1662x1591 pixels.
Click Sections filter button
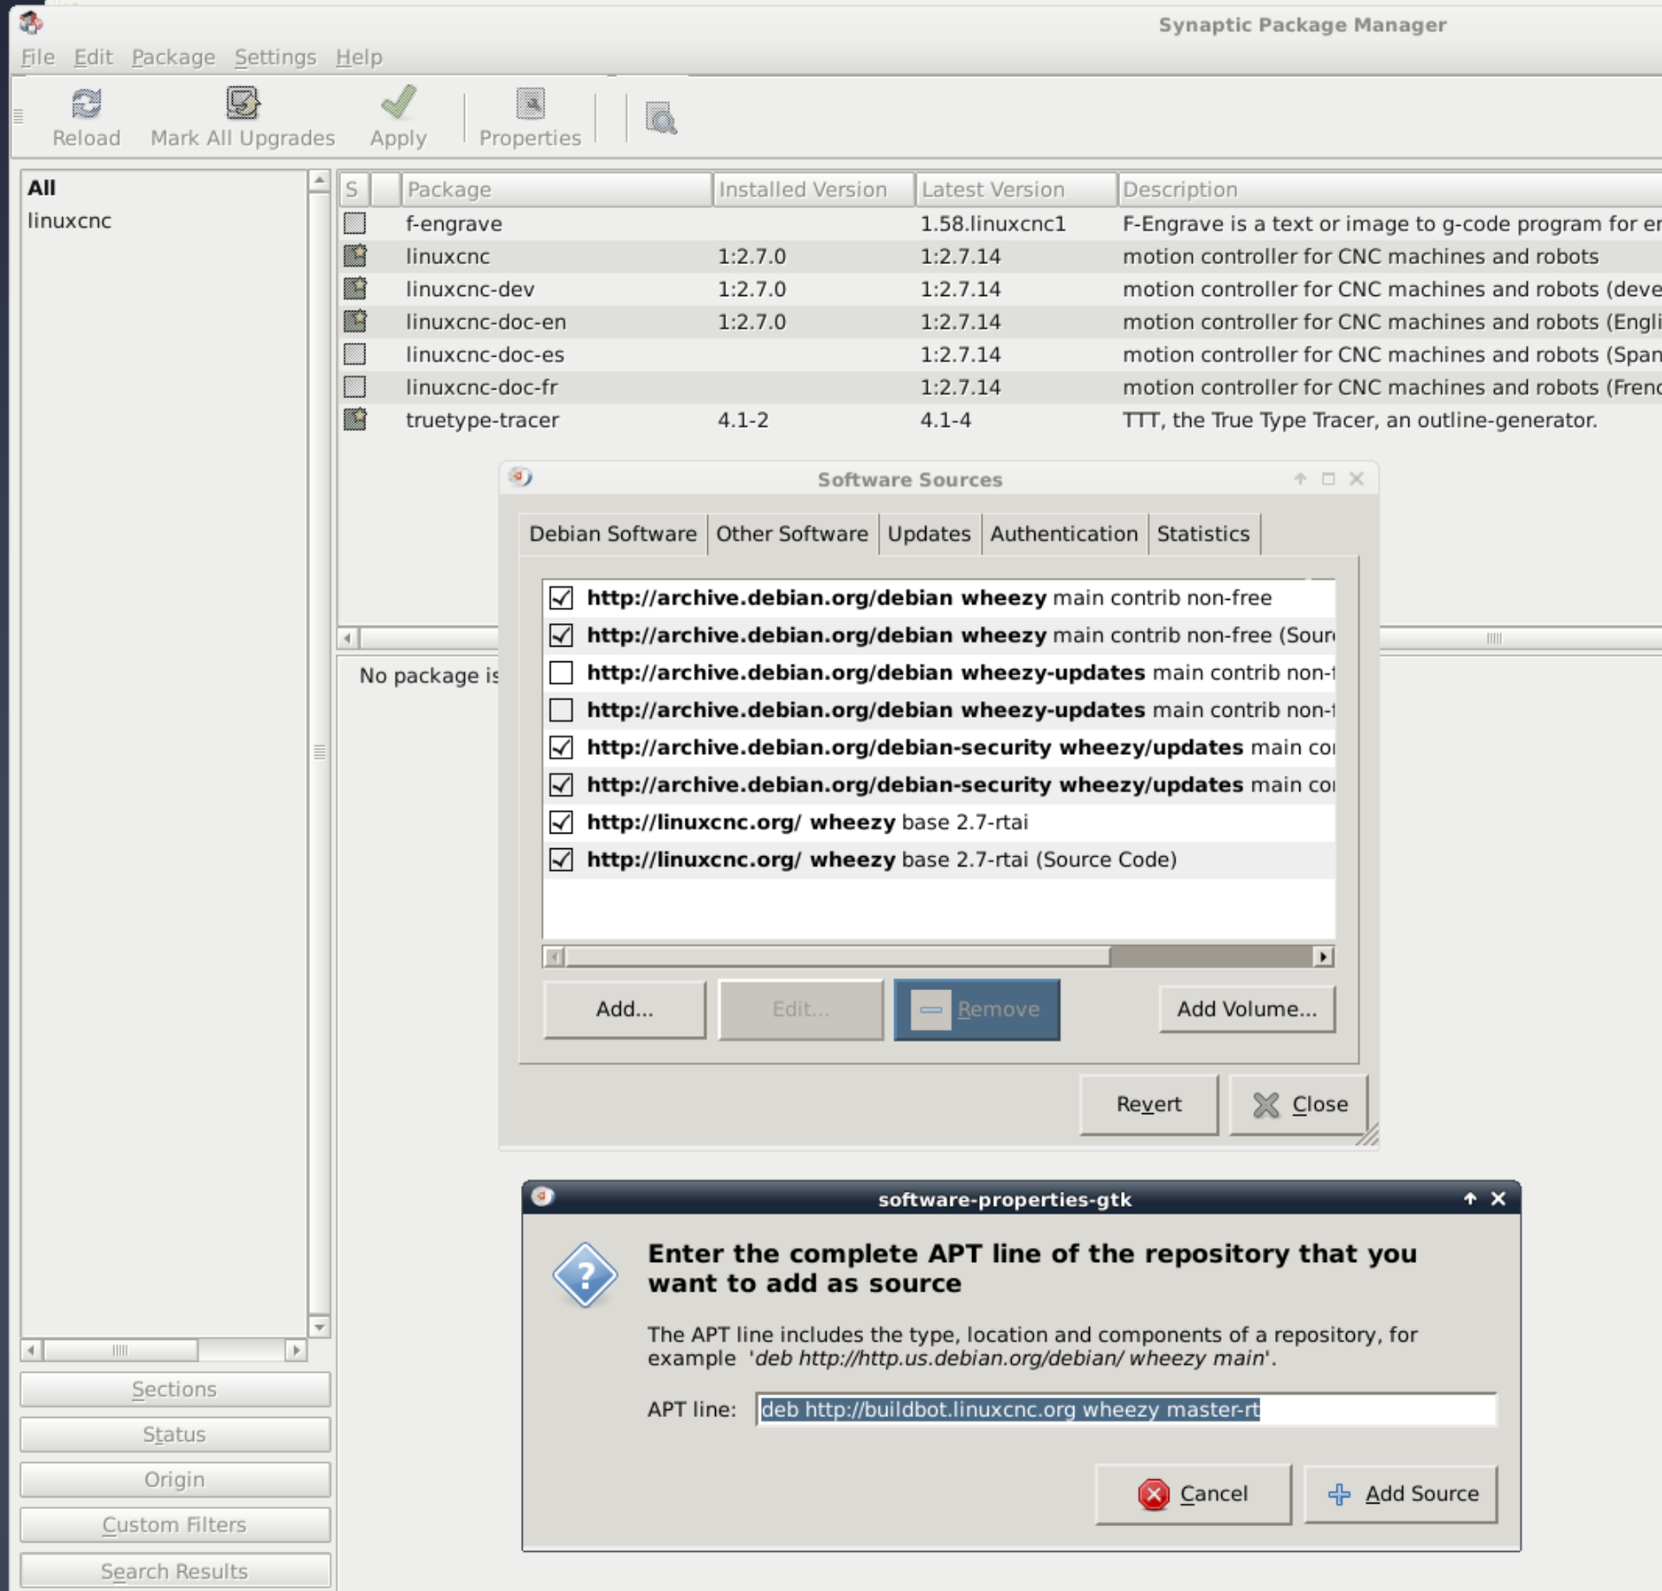[x=175, y=1389]
